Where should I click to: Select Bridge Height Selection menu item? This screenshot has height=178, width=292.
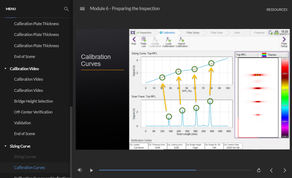[33, 101]
